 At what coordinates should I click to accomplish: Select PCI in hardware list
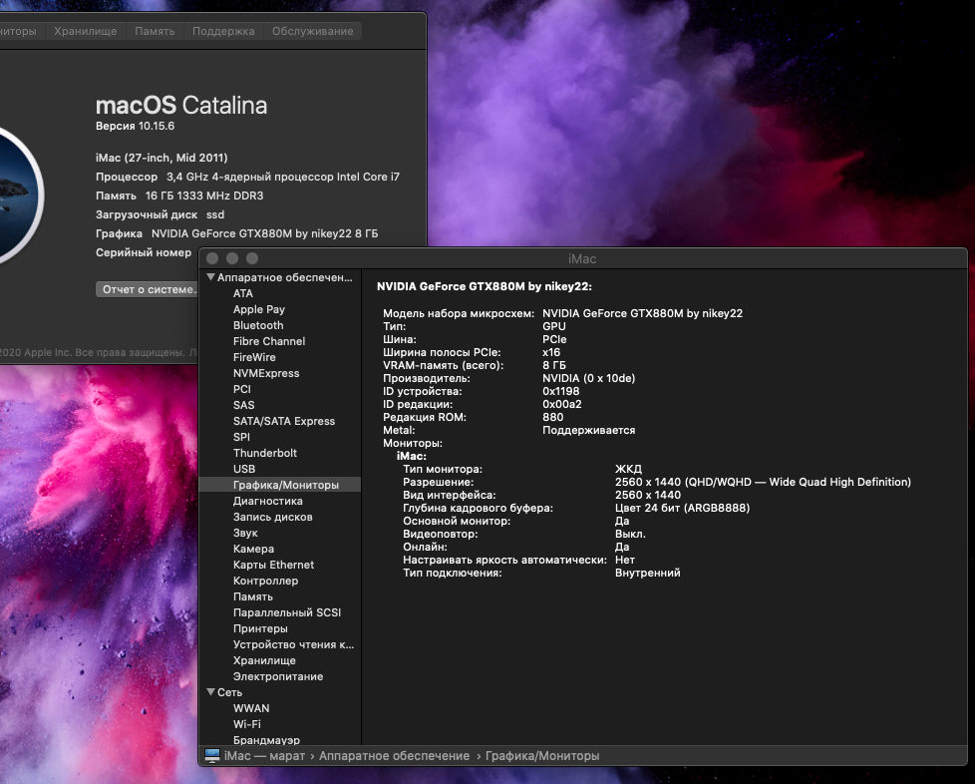point(242,389)
